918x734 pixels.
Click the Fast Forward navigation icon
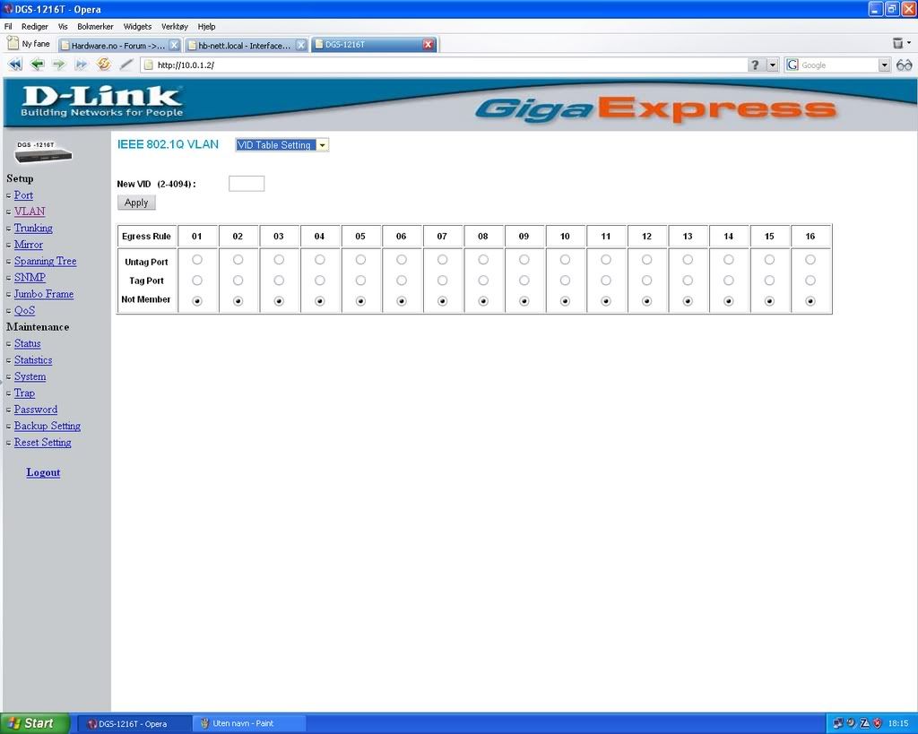[81, 65]
